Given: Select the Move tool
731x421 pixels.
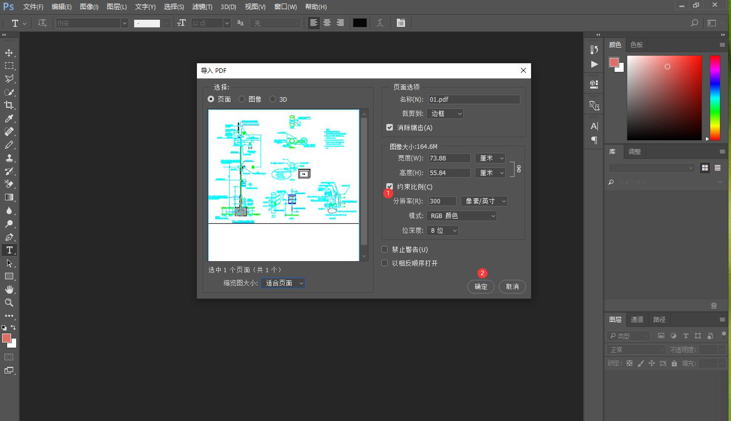Looking at the screenshot, I should 9,53.
